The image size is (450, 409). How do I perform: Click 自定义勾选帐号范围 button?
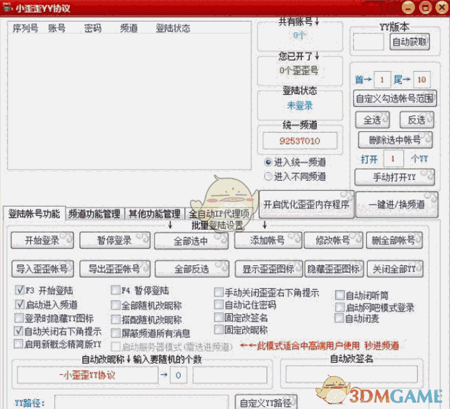pos(395,98)
